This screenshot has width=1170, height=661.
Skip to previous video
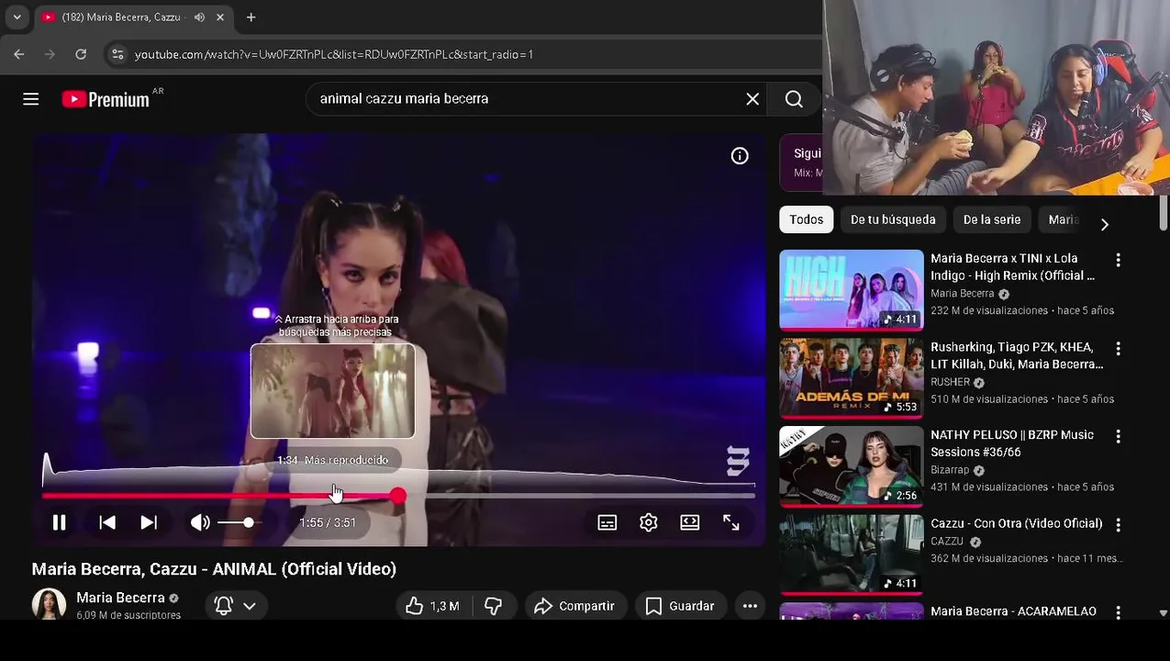tap(107, 522)
